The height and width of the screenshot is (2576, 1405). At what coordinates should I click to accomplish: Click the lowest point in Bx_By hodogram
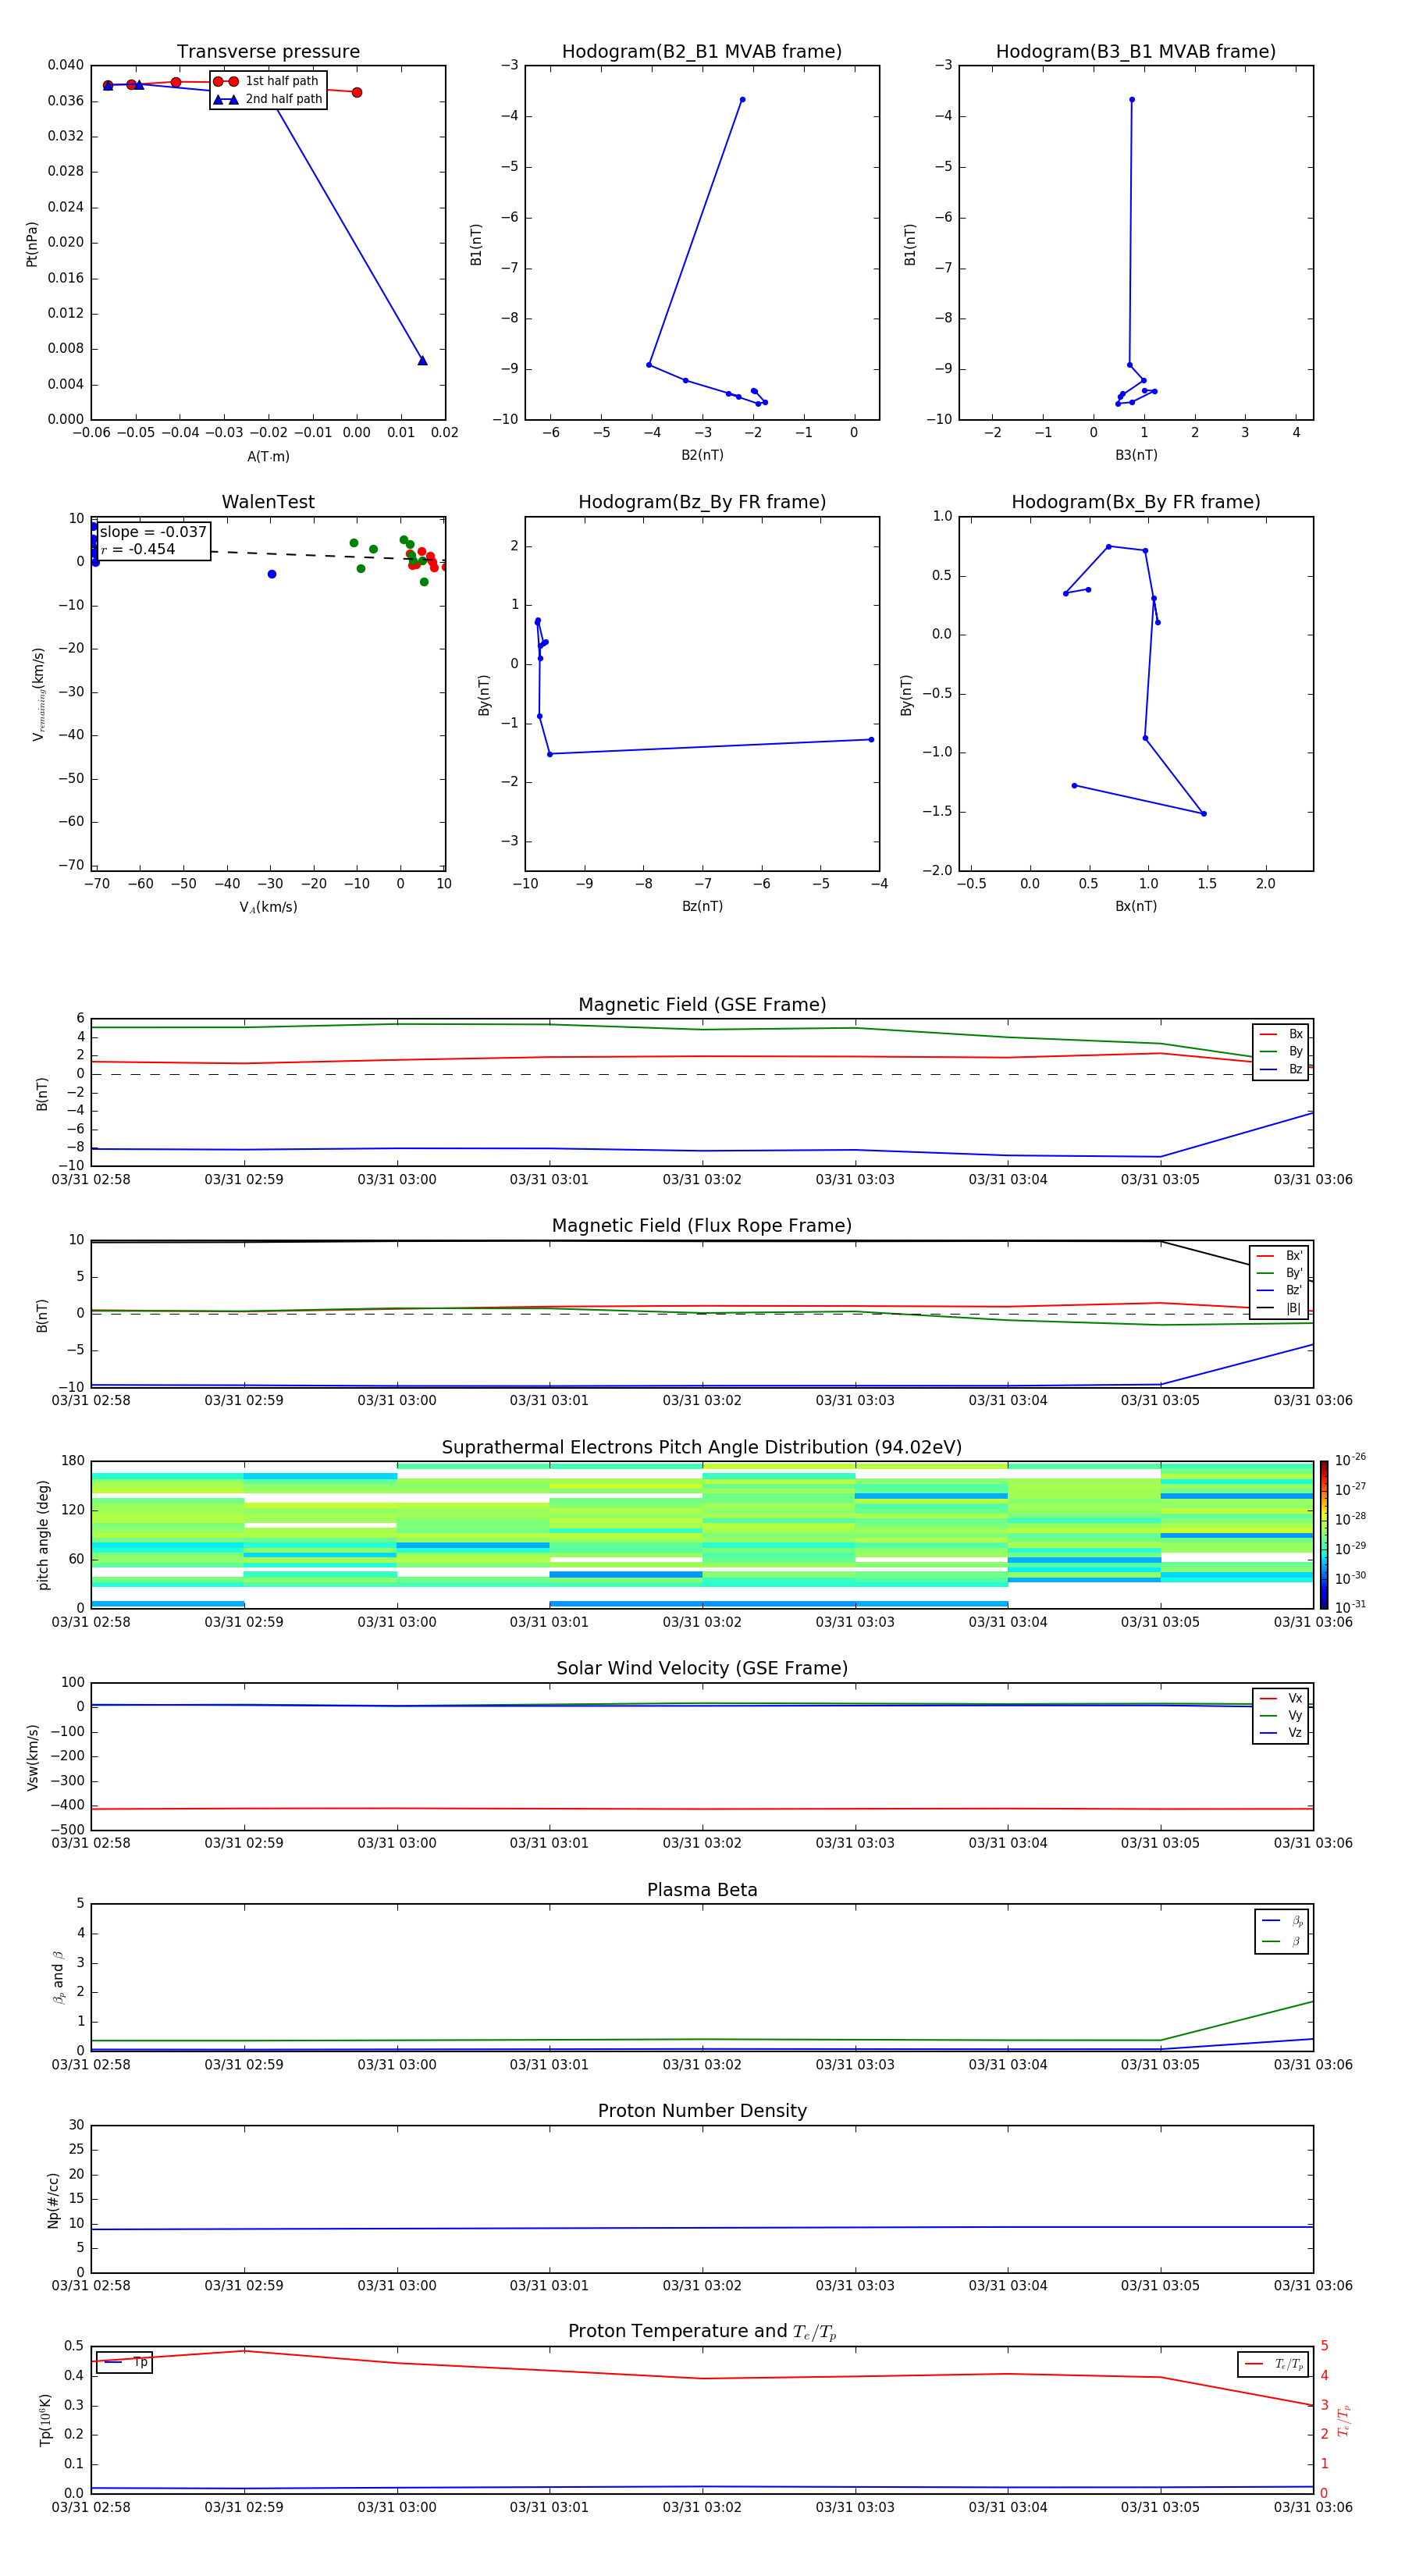[1204, 814]
